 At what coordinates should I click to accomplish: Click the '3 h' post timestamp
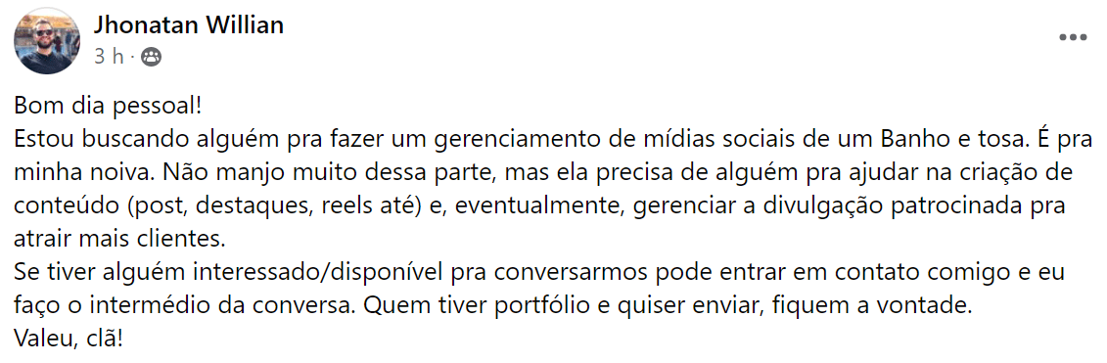coord(108,57)
